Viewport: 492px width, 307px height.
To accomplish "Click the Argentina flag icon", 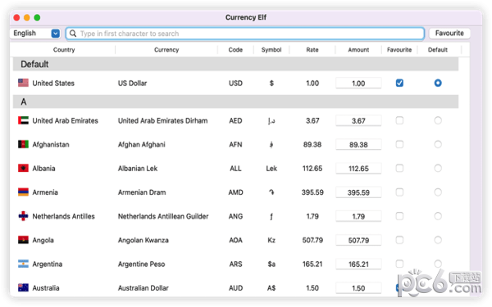I will click(23, 264).
